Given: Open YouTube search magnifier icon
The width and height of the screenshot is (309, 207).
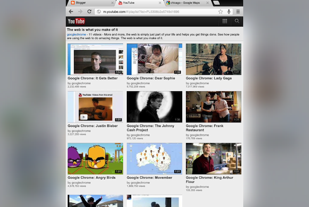Looking at the screenshot, I should 237,21.
